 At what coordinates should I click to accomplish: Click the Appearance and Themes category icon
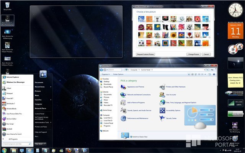click(123, 87)
